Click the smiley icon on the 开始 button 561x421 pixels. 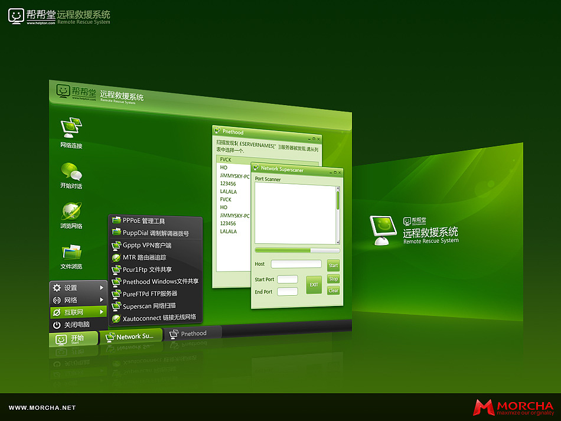click(x=61, y=340)
